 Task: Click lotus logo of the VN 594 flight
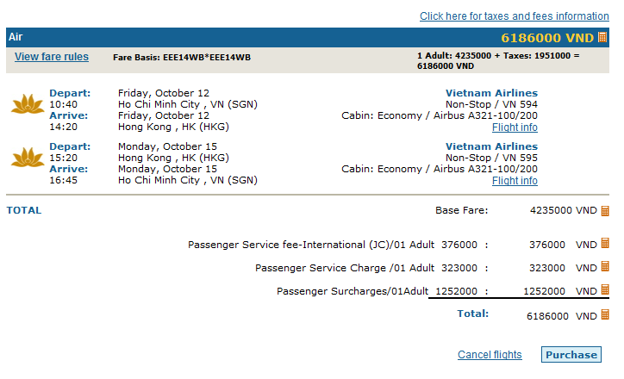[x=28, y=104]
